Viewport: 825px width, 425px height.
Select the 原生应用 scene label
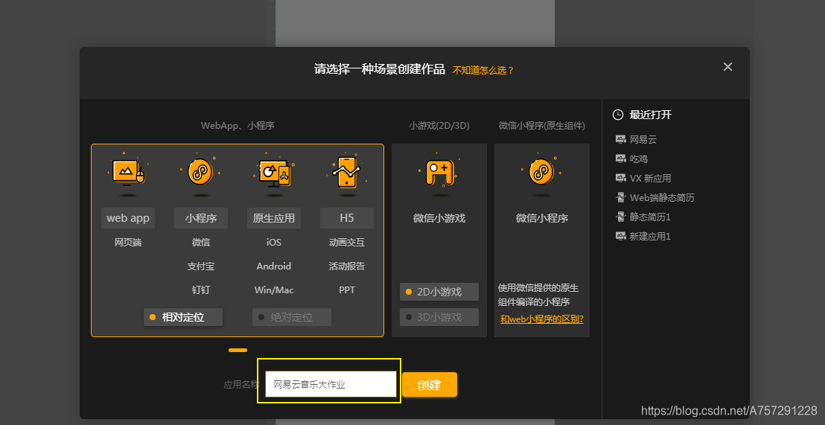coord(274,218)
